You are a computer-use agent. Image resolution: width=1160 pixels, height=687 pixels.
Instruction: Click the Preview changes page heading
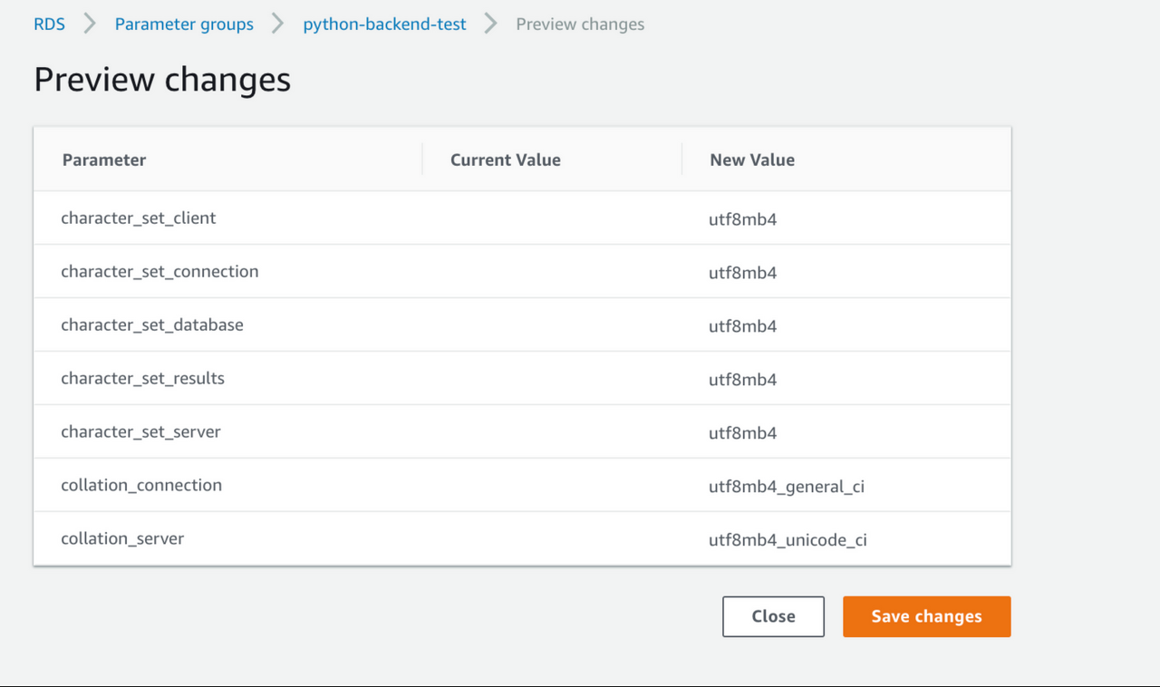click(162, 80)
